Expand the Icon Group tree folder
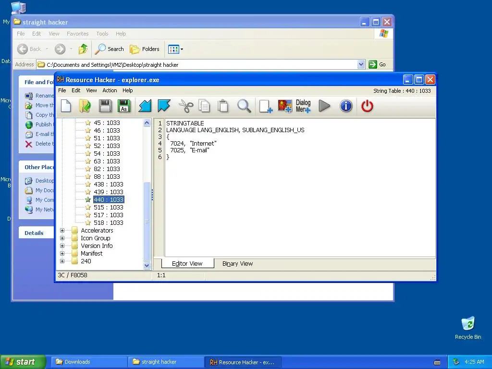The height and width of the screenshot is (369, 492). pos(62,238)
